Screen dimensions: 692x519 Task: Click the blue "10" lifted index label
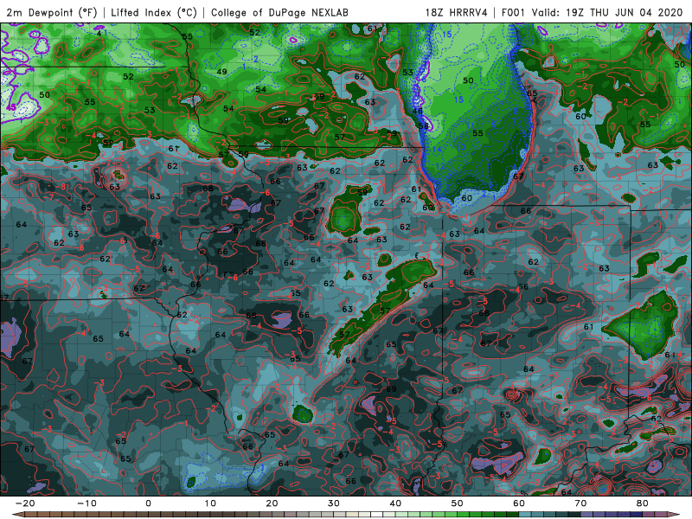tap(461, 147)
